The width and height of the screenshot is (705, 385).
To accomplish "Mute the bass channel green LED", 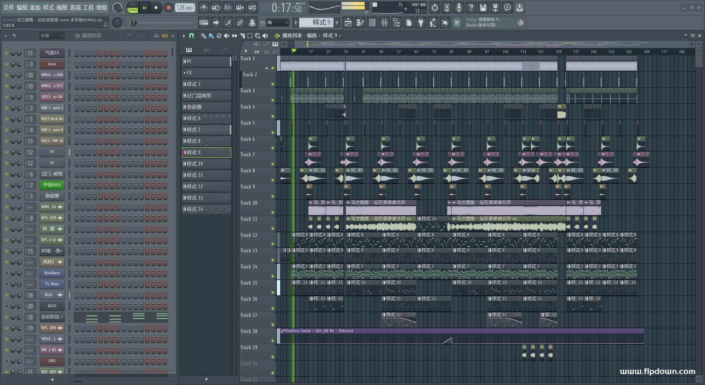I will tap(6, 64).
